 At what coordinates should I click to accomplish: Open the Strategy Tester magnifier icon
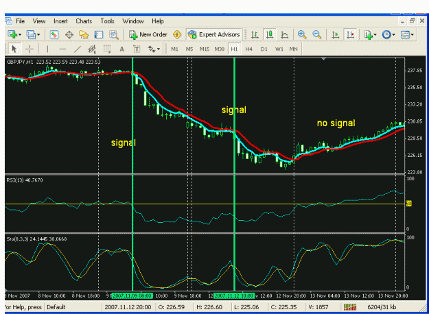[x=114, y=35]
